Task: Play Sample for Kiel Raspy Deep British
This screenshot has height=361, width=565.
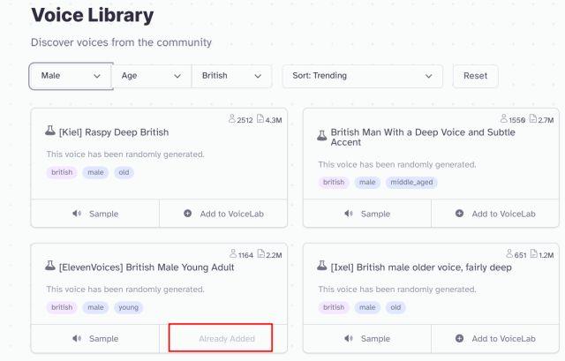Action: tap(94, 214)
